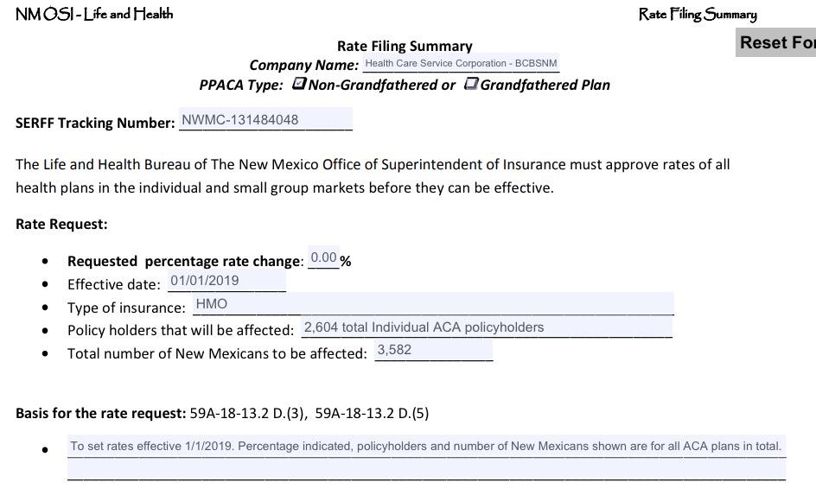Click the PPACA Type: label
Viewport: 816px width, 495px height.
point(241,85)
